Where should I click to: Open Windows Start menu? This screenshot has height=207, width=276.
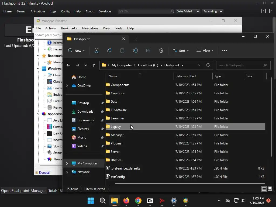coord(91,201)
